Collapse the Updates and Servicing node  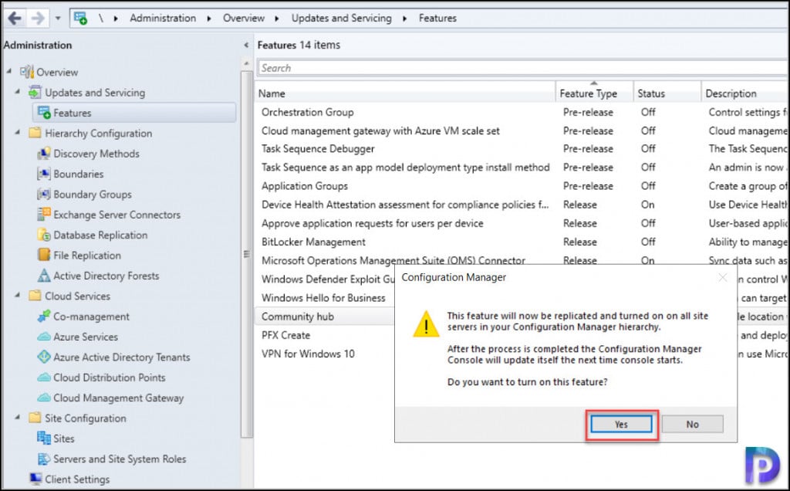(18, 92)
